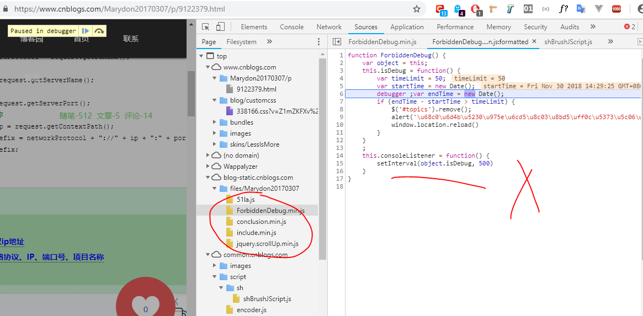The width and height of the screenshot is (643, 316).
Task: Collapse common.cnblogs.com node
Action: (x=208, y=255)
